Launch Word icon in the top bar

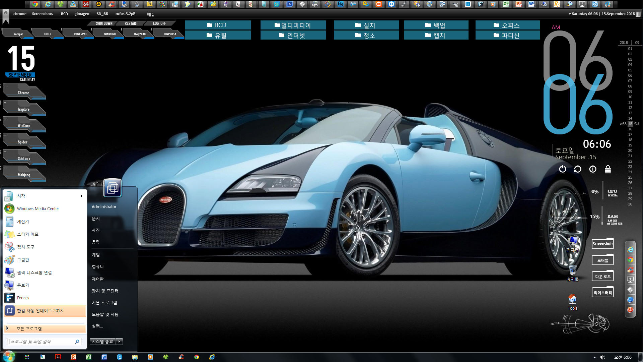pos(531,4)
